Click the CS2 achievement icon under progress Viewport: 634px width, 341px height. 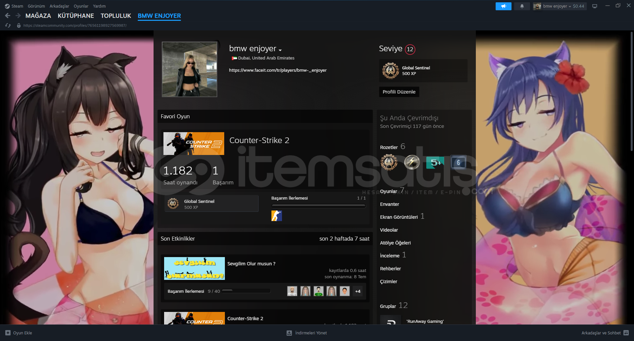coord(277,216)
